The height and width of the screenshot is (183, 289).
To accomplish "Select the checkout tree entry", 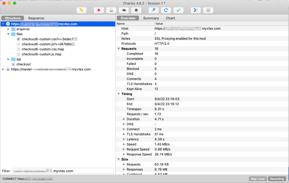I will point(23,64).
